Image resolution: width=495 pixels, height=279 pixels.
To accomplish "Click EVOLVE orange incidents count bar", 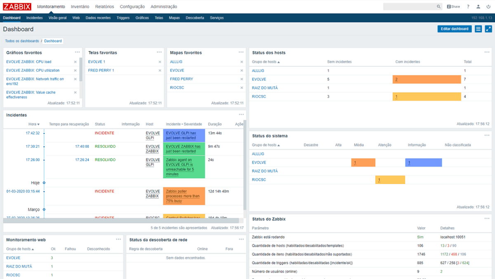I will pyautogui.click(x=427, y=79).
